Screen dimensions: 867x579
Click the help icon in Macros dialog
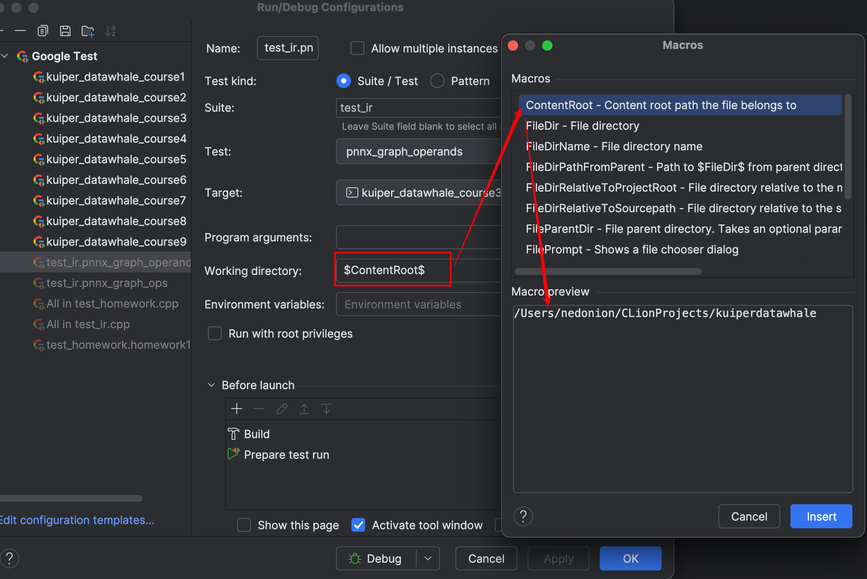pyautogui.click(x=523, y=516)
